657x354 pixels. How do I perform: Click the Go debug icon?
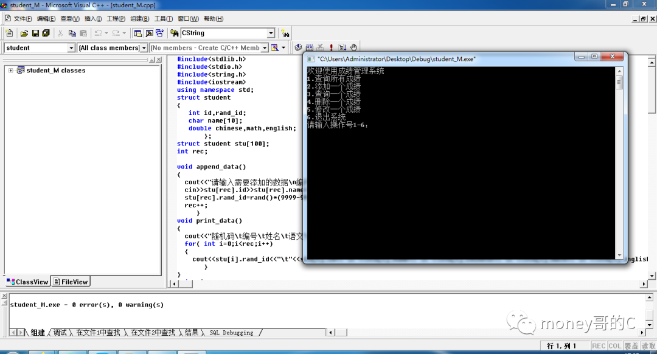(x=342, y=48)
